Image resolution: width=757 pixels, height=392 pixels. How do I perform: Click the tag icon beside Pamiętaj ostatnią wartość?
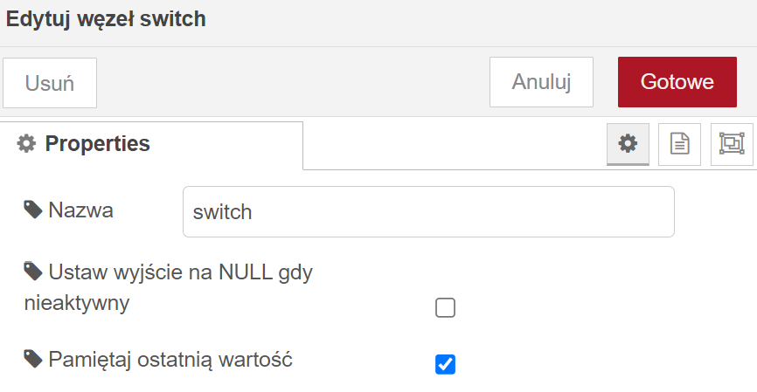33,359
